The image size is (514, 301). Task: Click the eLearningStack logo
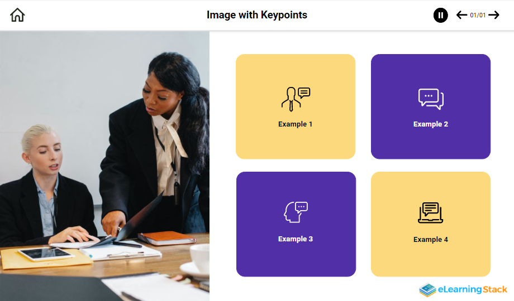463,289
